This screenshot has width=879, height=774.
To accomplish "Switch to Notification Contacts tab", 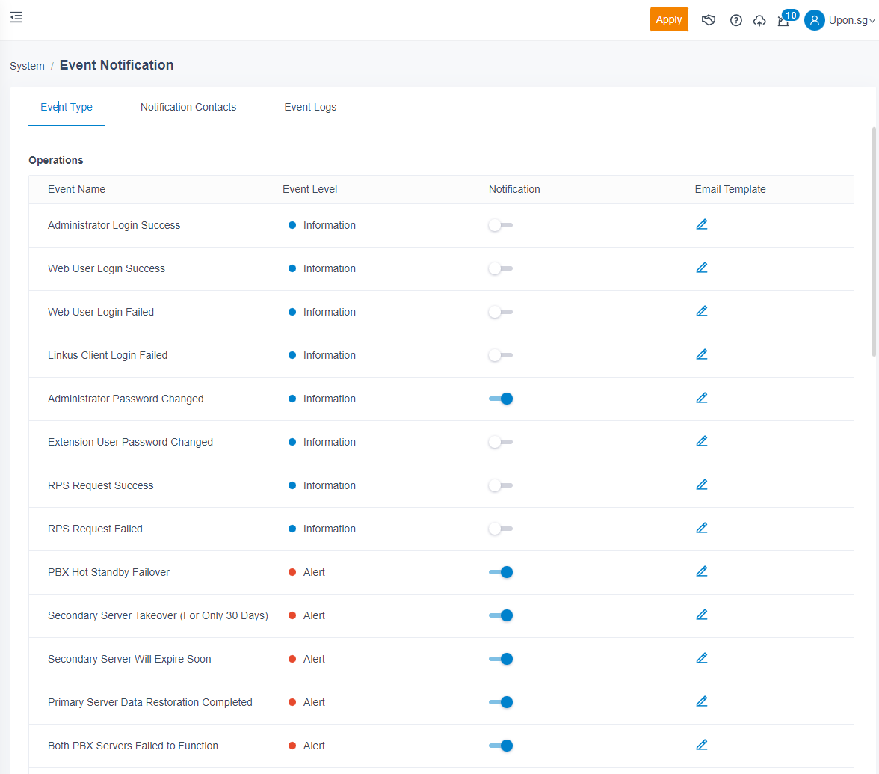I will coord(188,107).
